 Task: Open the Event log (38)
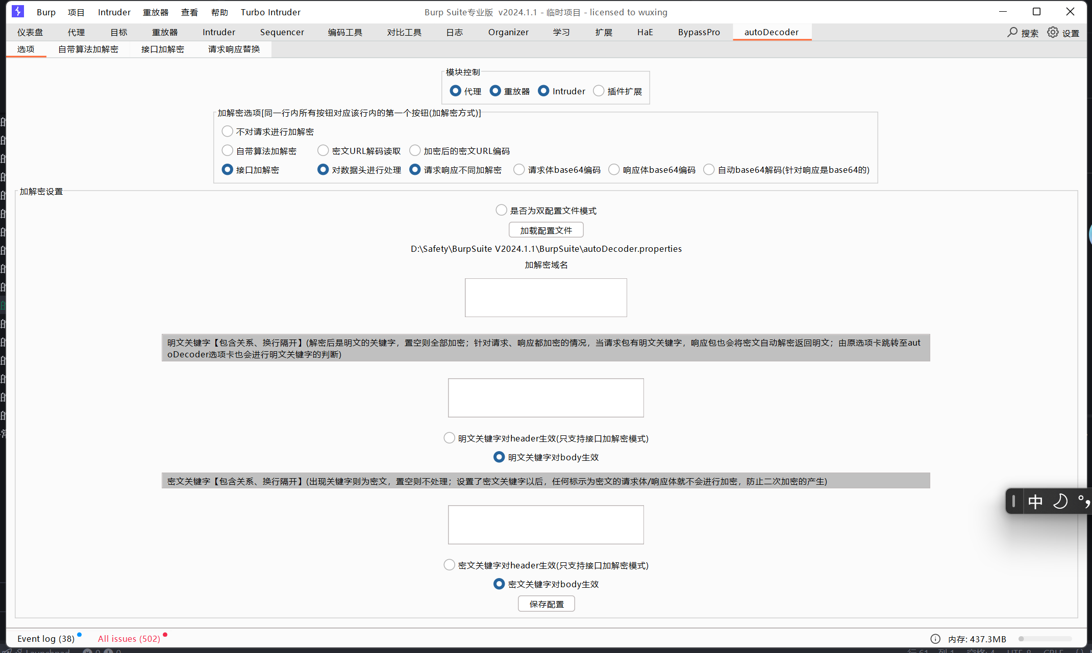click(46, 639)
